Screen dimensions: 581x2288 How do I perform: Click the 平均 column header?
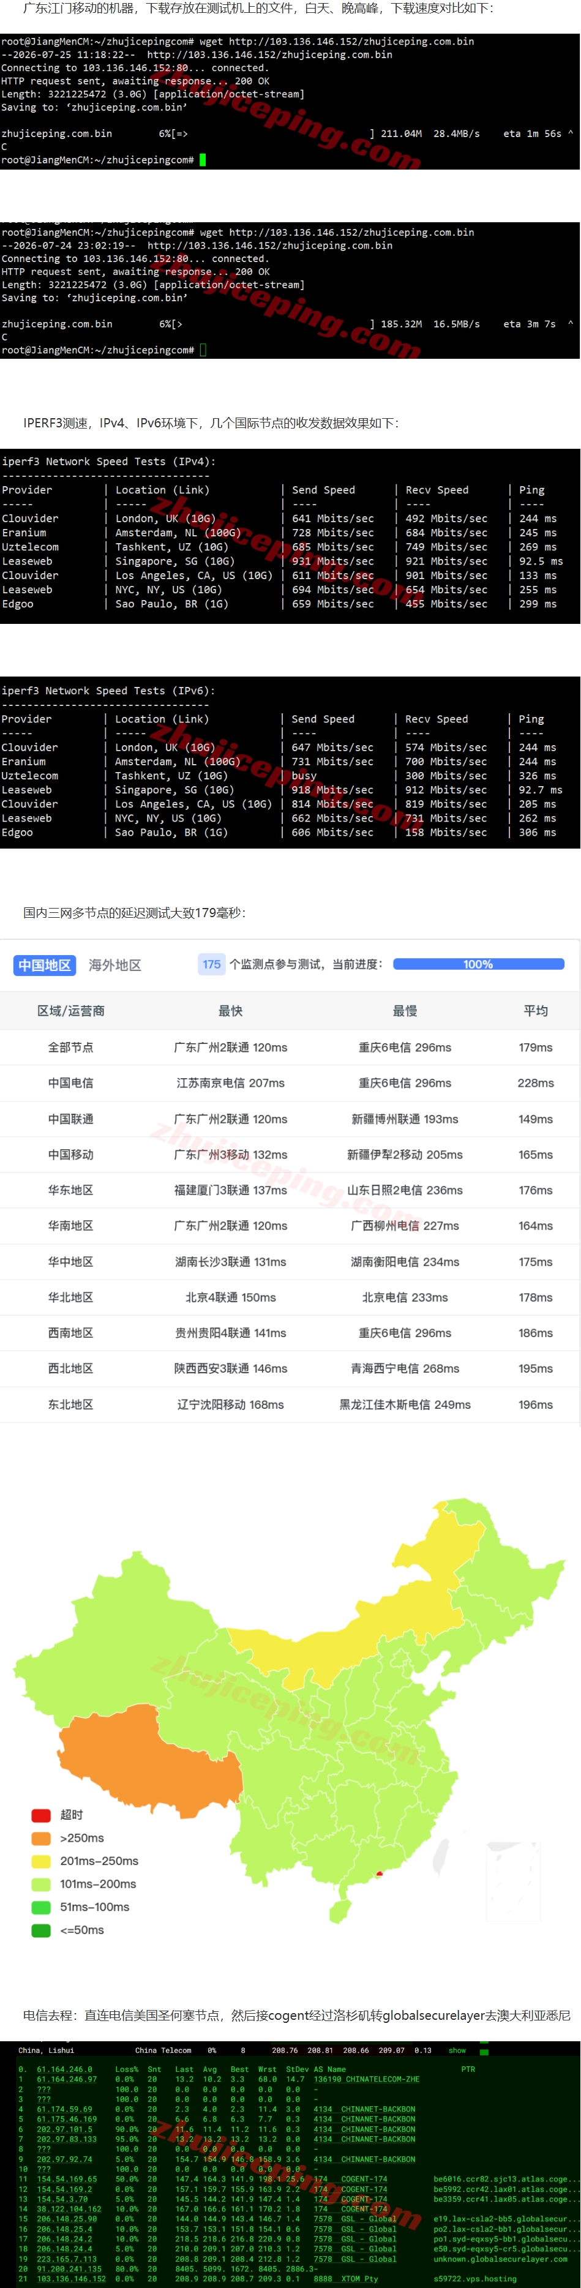(536, 1011)
